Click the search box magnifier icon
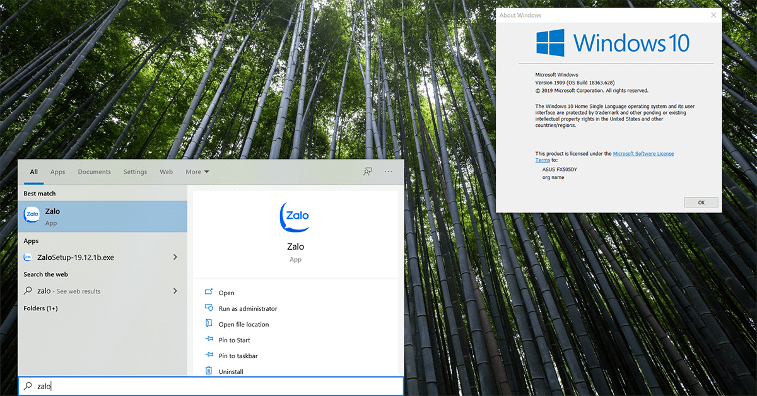Screen dimensions: 757x396 pos(28,386)
